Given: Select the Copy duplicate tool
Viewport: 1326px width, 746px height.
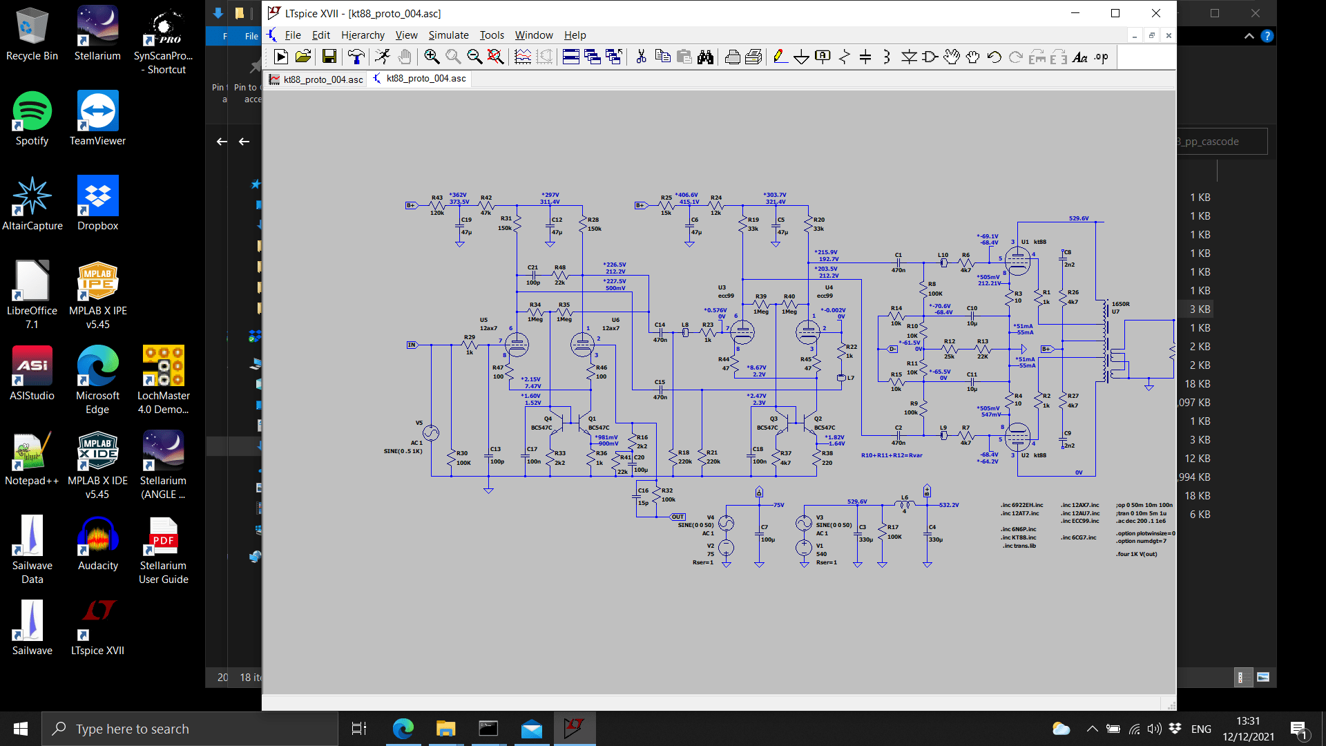Looking at the screenshot, I should pos(662,57).
